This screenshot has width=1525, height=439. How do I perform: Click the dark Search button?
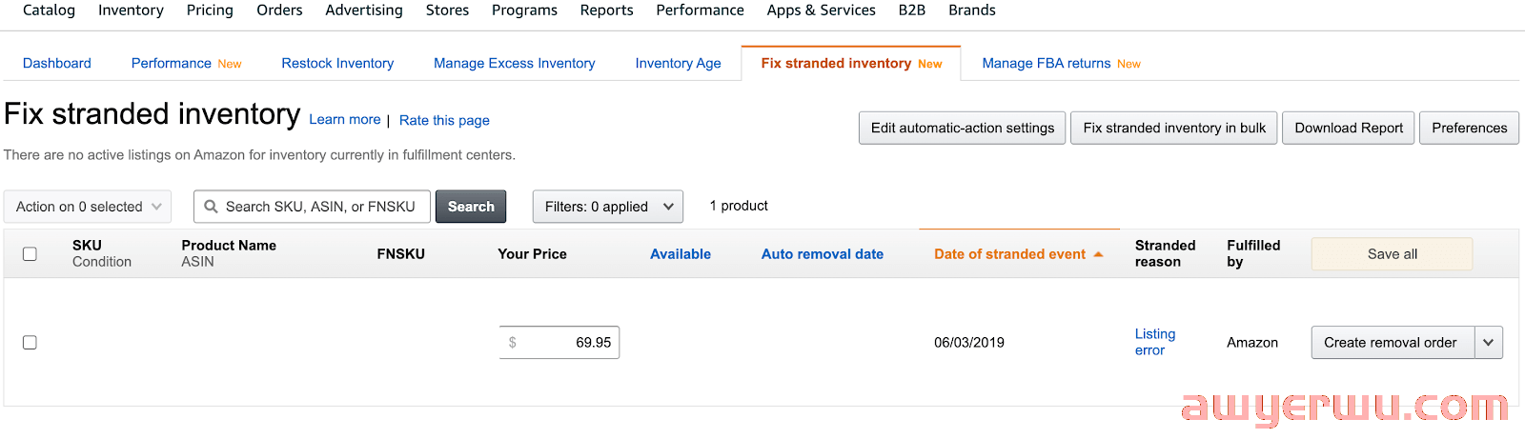pos(471,207)
